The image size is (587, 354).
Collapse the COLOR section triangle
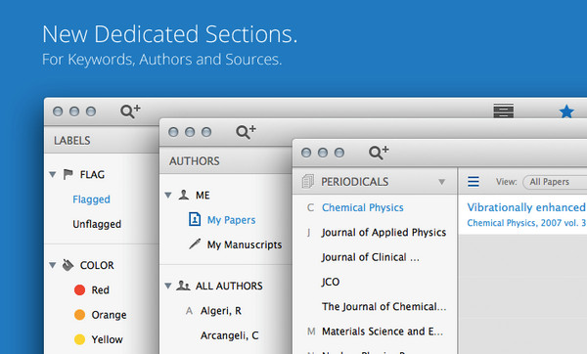[53, 265]
